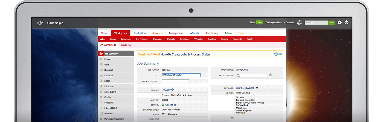This screenshot has width=383, height=122.
Task: Open How-To Create Jobs & Process Orders link
Action: point(185,54)
